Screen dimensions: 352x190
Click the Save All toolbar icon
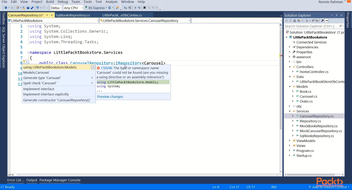32,8
